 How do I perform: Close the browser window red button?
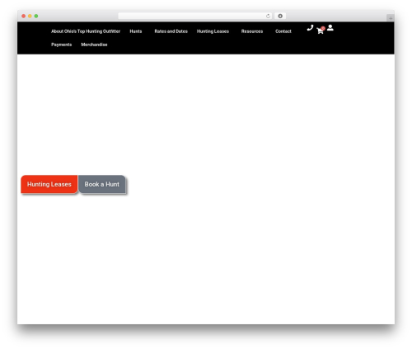coord(24,16)
